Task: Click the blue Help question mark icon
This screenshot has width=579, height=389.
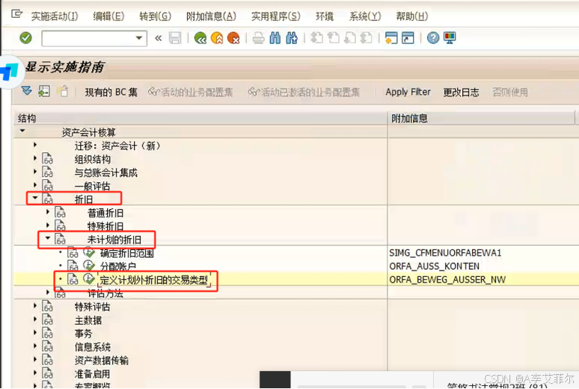Action: pyautogui.click(x=433, y=38)
